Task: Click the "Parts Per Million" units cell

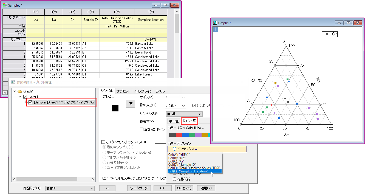Action: tap(117, 26)
